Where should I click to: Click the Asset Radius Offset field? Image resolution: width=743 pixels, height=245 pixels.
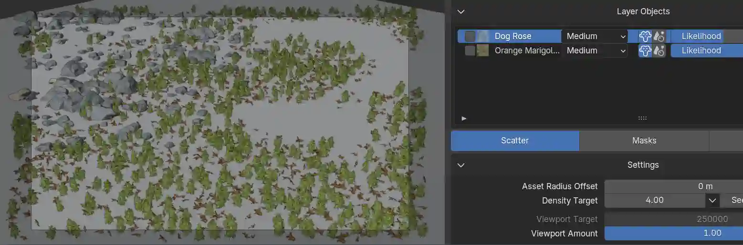(x=673, y=186)
